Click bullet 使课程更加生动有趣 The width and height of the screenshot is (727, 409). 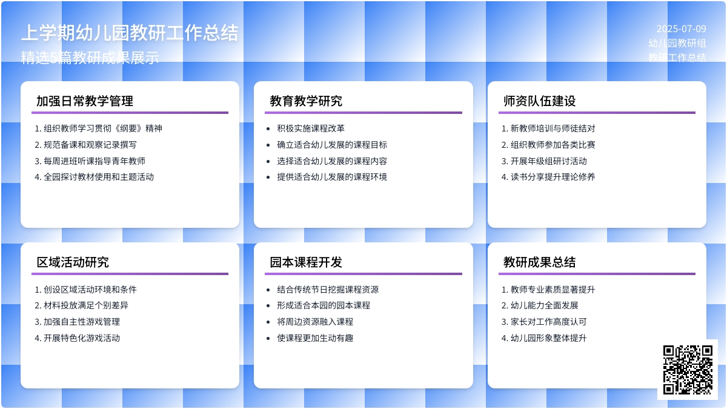coord(315,338)
